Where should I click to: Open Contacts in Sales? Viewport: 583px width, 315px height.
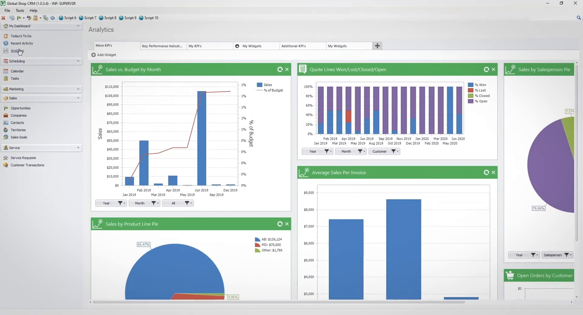(x=17, y=123)
